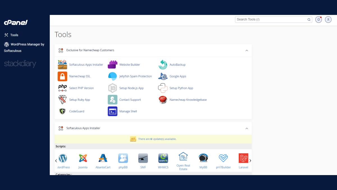337x190 pixels.
Task: Click the Manage Shell terminal icon
Action: [x=113, y=111]
